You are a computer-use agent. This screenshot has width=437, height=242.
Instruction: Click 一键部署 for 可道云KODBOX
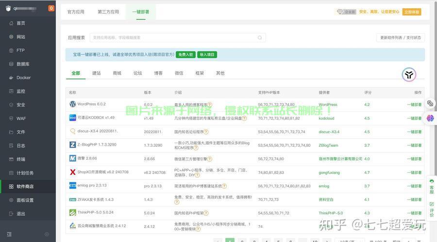click(x=414, y=119)
